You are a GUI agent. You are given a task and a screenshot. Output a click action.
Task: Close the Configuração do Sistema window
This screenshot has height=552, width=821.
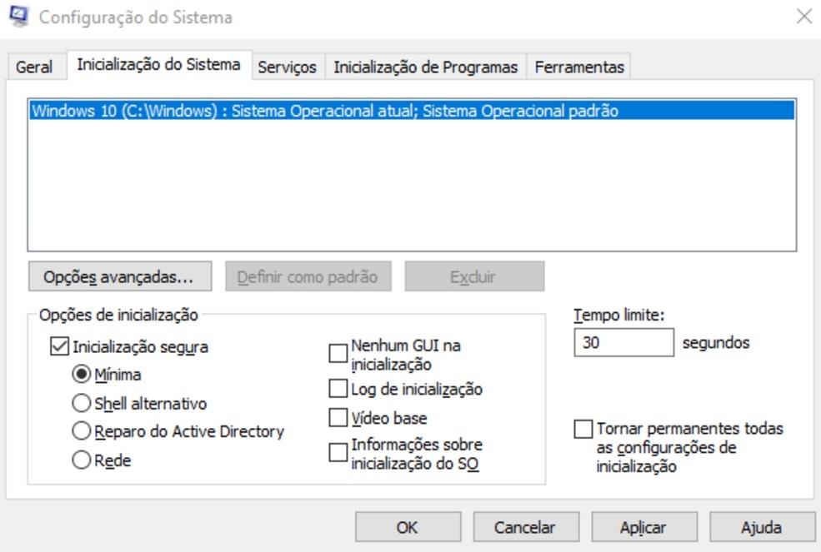803,16
